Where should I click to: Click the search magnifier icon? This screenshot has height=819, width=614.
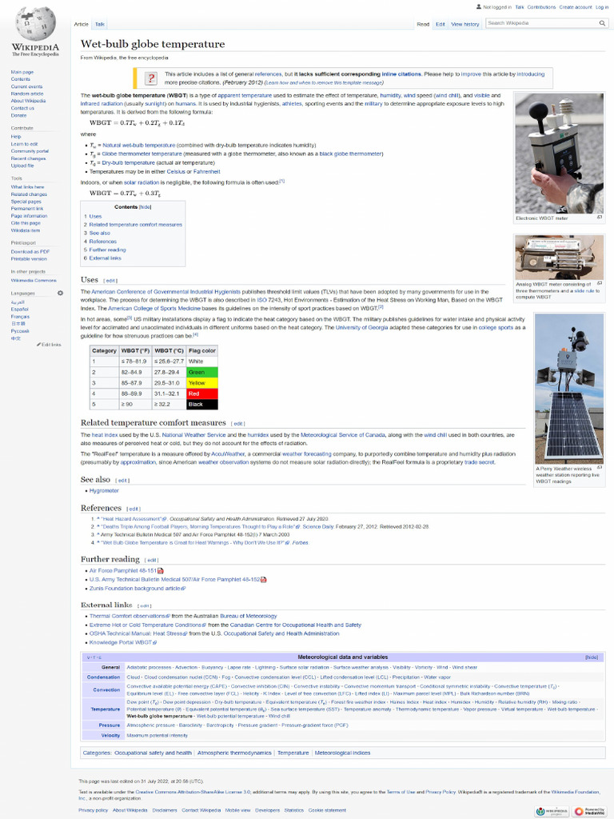click(602, 23)
